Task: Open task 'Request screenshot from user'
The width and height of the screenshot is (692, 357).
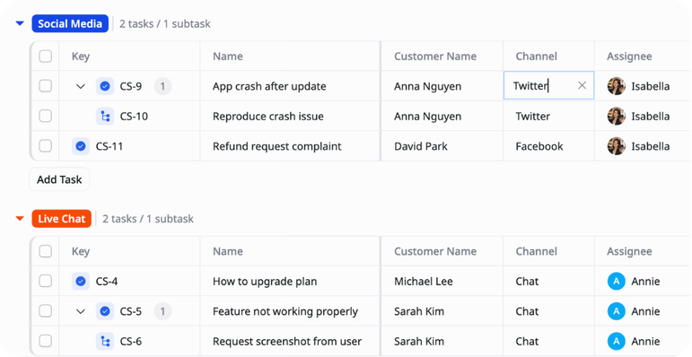Action: pos(287,341)
